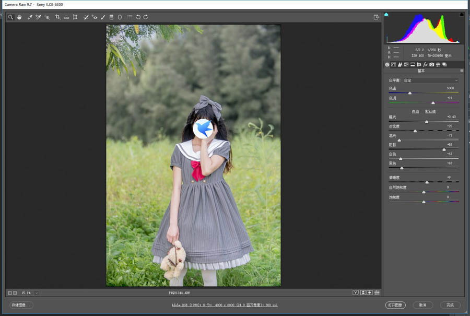470x316 pixels.
Task: Select the Spot Removal tool
Action: (x=86, y=17)
